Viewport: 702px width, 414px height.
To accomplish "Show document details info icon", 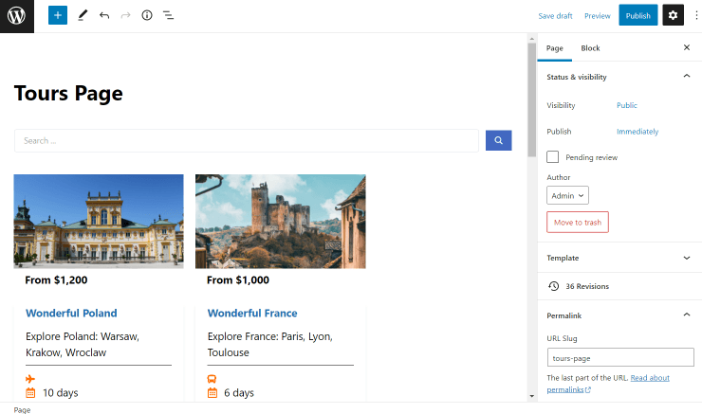I will click(x=147, y=16).
